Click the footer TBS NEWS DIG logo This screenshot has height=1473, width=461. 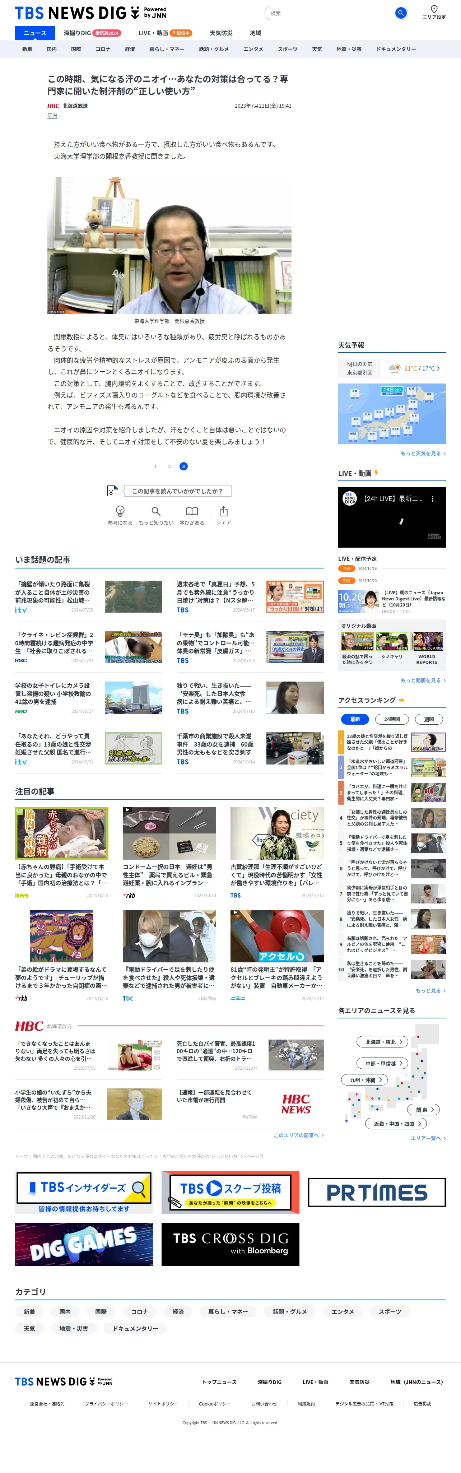[x=64, y=1381]
